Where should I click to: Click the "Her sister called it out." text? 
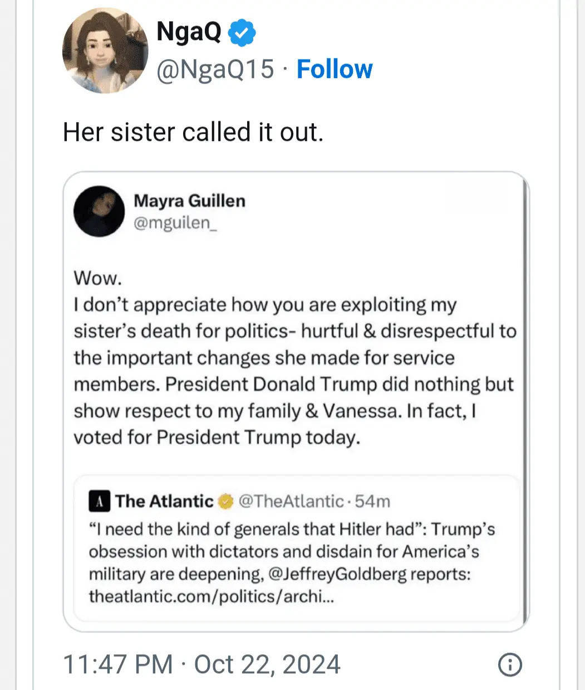click(193, 133)
